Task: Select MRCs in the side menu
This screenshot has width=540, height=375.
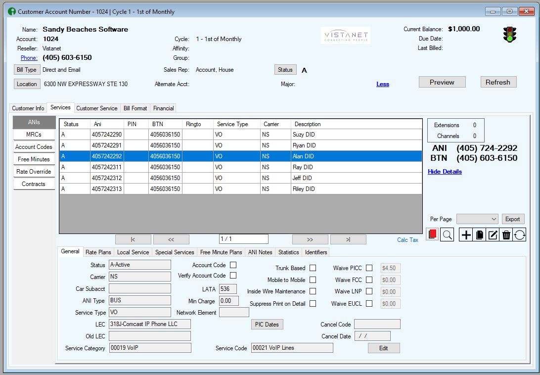Action: [34, 135]
